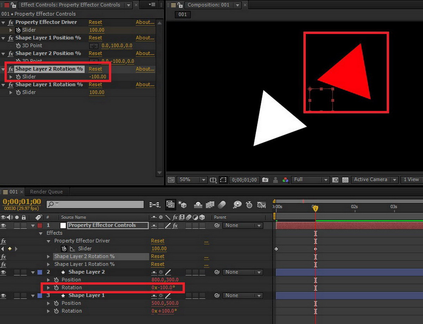Click About for Shape Layer 1 Position %

pos(145,38)
